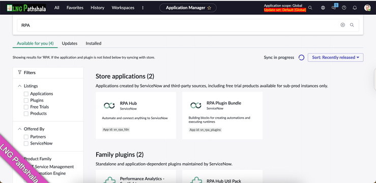Image resolution: width=376 pixels, height=183 pixels.
Task: Favorite Application Manager with the star icon
Action: pyautogui.click(x=209, y=8)
